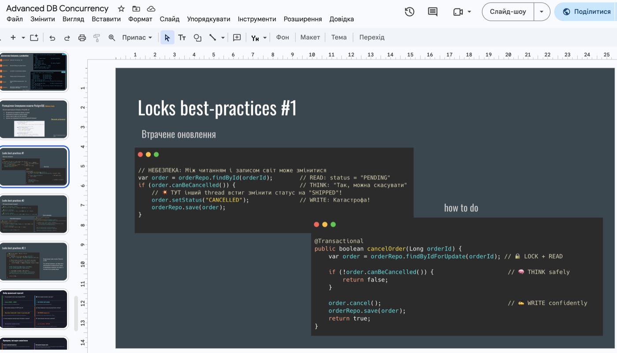Open the comments panel icon
The width and height of the screenshot is (617, 353).
pyautogui.click(x=433, y=12)
